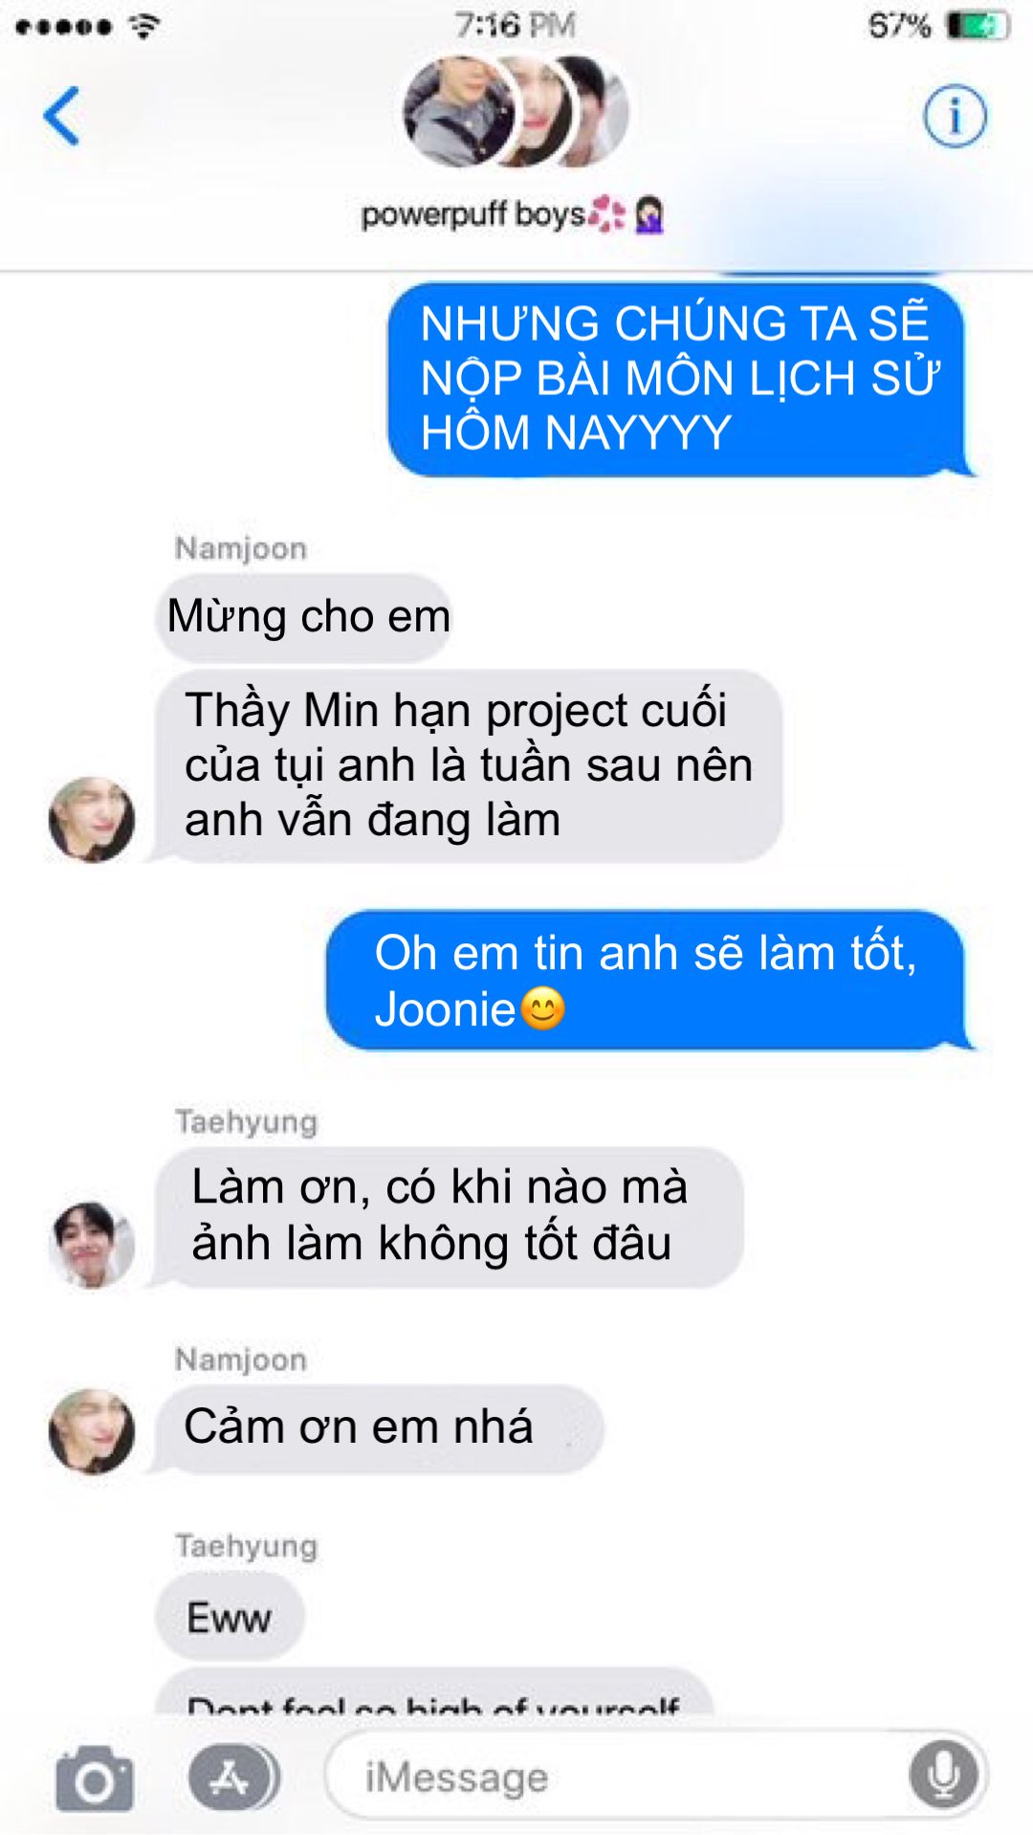Image resolution: width=1033 pixels, height=1835 pixels.
Task: Open the camera icon
Action: click(94, 1778)
